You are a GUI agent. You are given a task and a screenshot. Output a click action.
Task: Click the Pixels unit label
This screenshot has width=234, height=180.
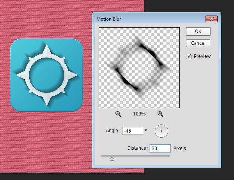tap(180, 148)
